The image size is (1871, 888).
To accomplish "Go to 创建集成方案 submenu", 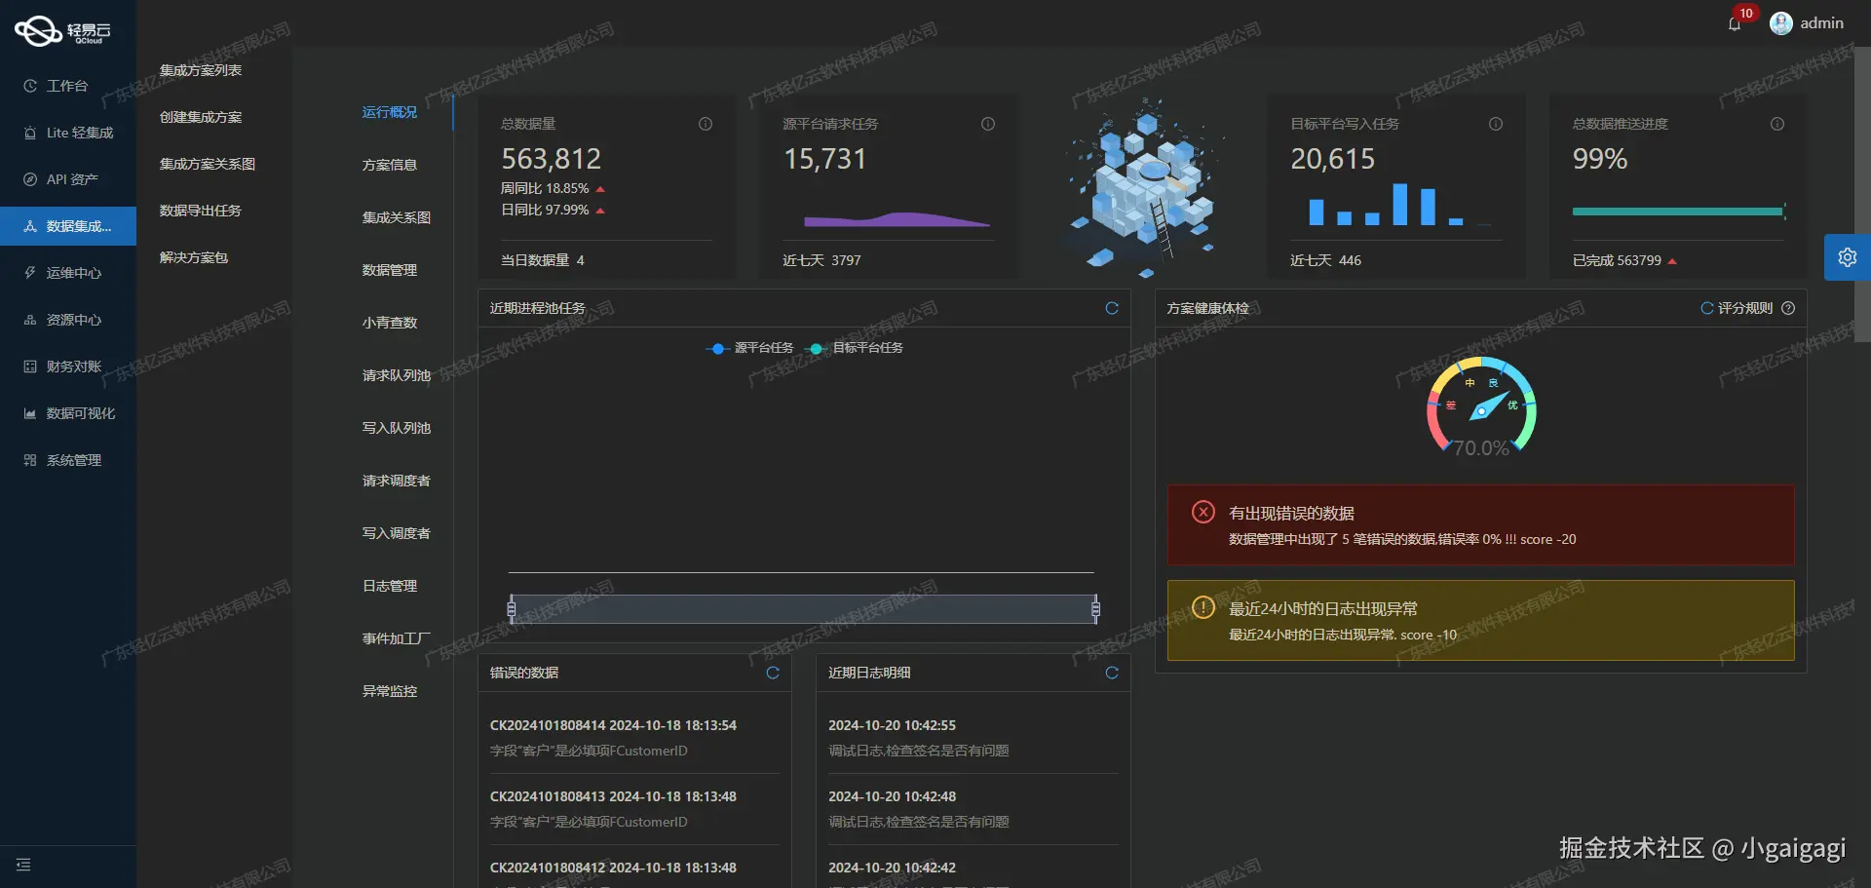I will tap(201, 117).
